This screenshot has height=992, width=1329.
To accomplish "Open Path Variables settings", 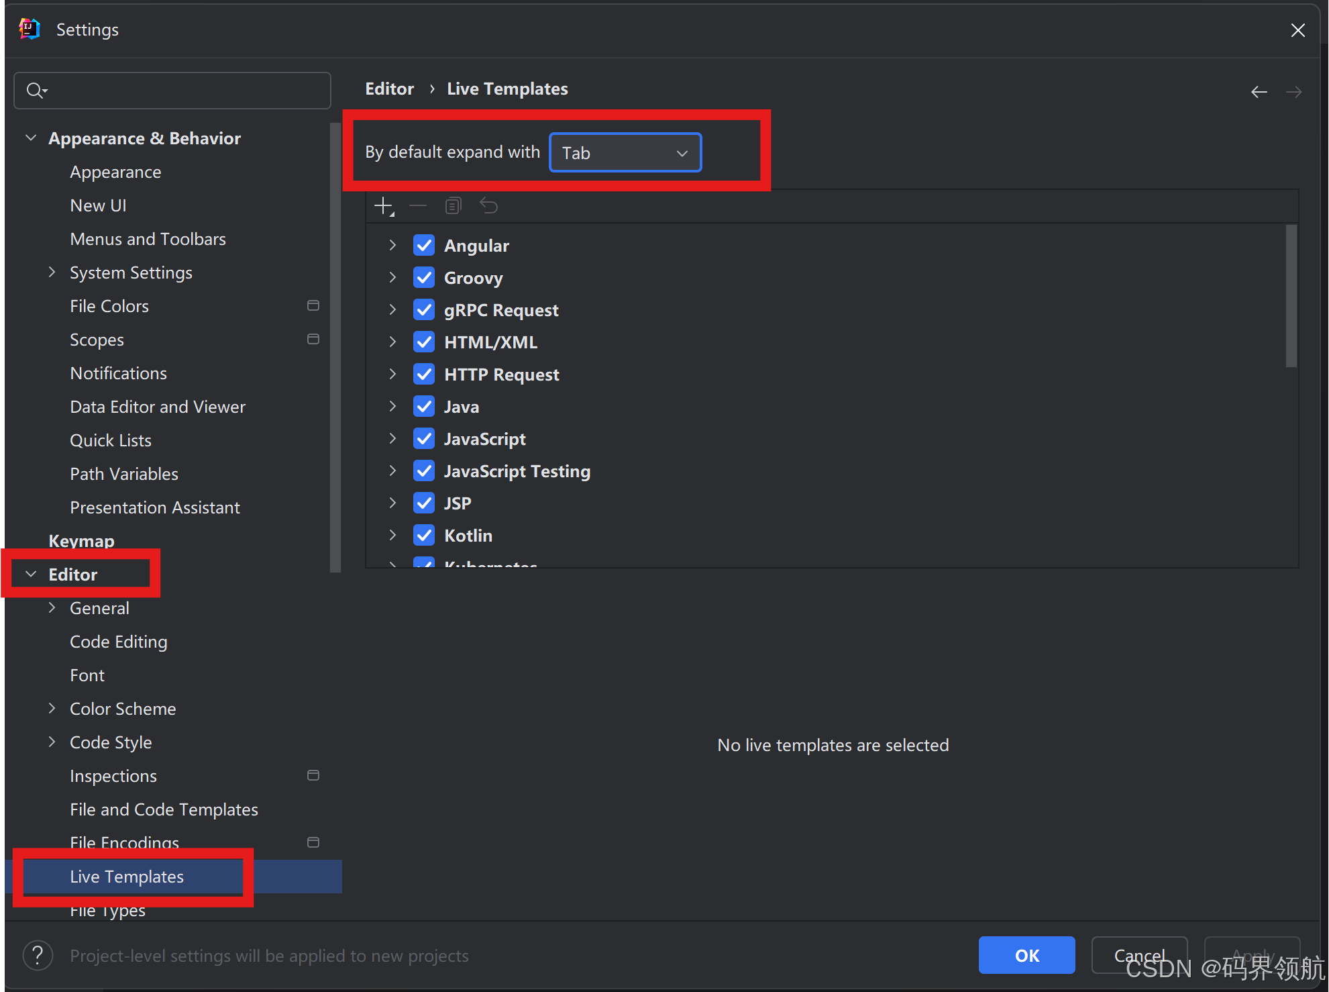I will [124, 475].
